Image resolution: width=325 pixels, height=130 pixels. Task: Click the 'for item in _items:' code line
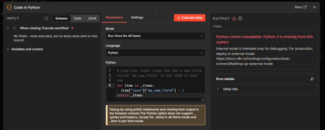click(135, 85)
